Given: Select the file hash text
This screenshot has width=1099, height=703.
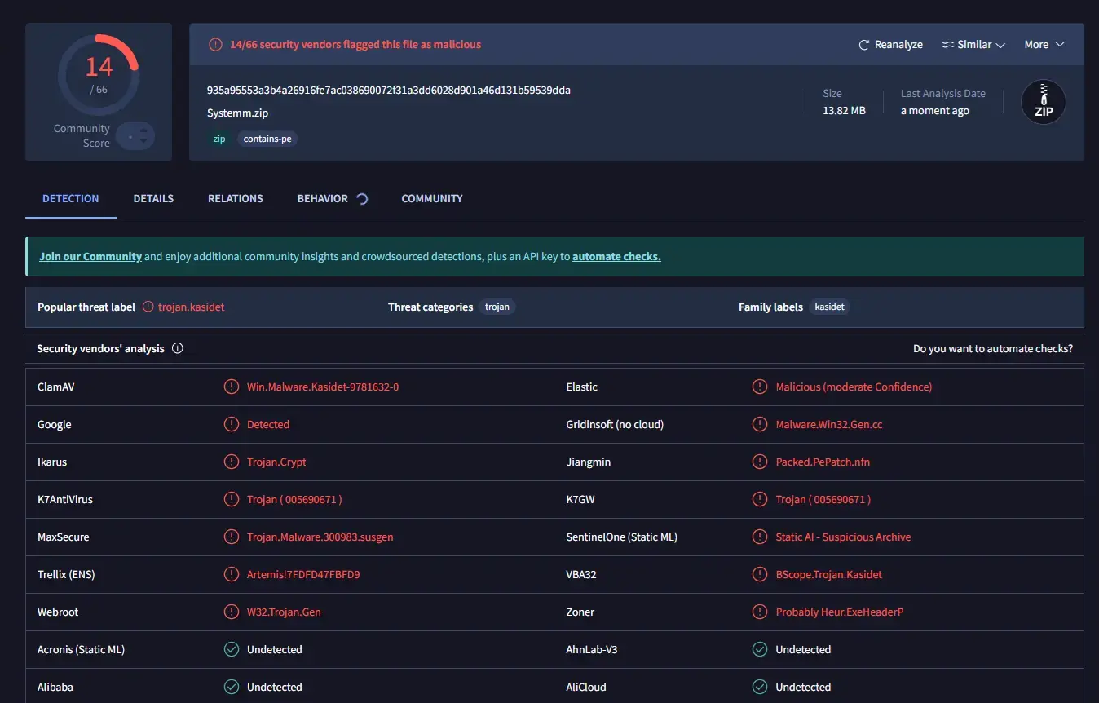Looking at the screenshot, I should 389,90.
